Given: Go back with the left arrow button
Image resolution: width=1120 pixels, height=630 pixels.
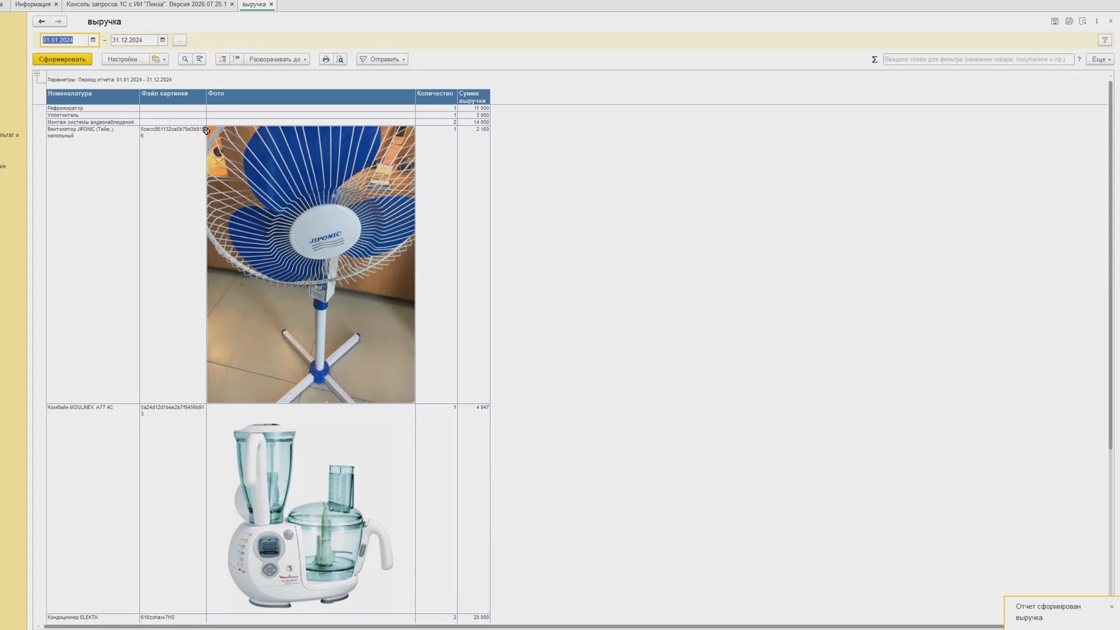Looking at the screenshot, I should (x=41, y=22).
